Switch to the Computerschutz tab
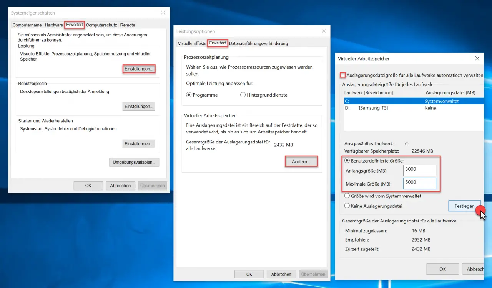This screenshot has width=492, height=288. (101, 25)
